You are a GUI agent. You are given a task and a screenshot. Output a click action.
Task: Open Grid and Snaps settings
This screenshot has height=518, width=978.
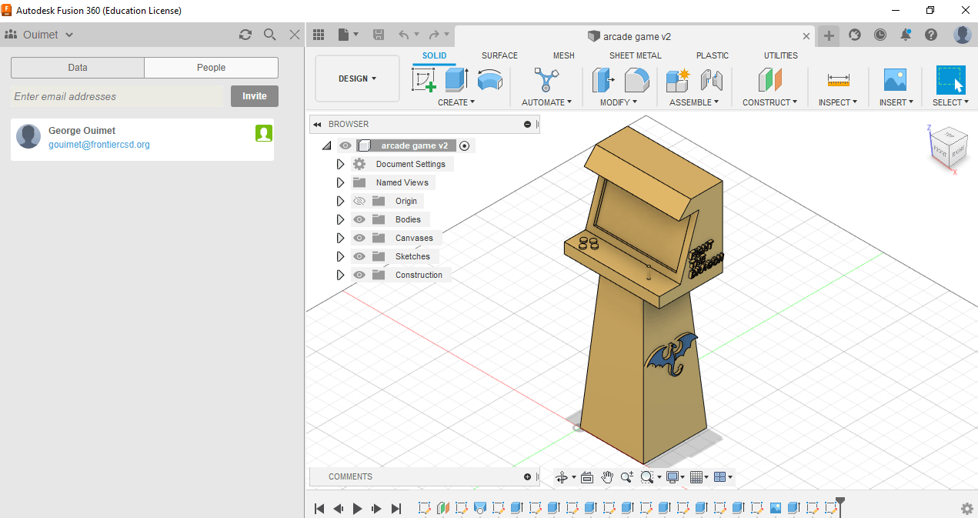pyautogui.click(x=696, y=477)
